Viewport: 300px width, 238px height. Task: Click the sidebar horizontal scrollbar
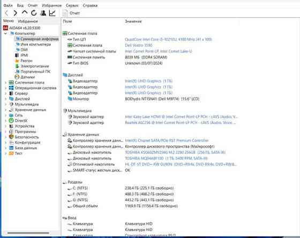(x=28, y=233)
